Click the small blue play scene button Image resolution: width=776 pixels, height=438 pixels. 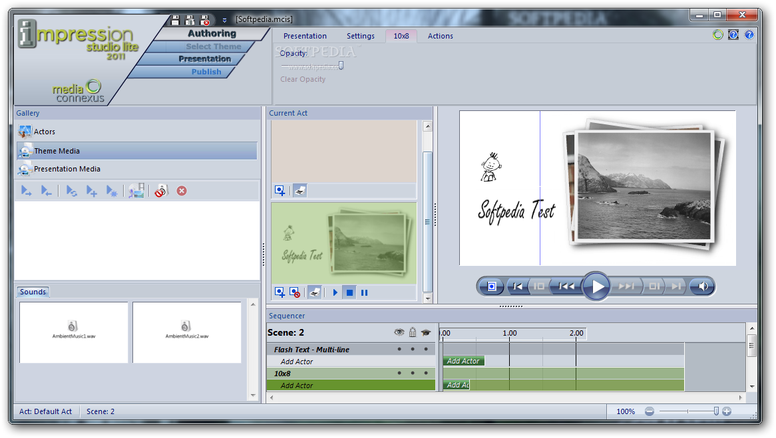pos(335,292)
